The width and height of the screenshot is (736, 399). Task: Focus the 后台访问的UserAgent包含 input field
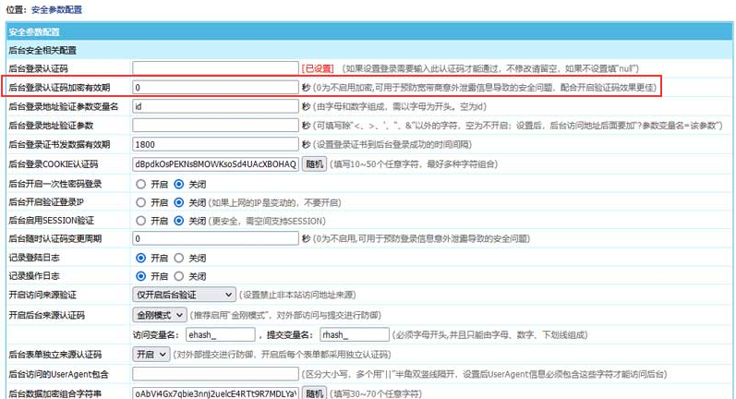[x=215, y=374]
